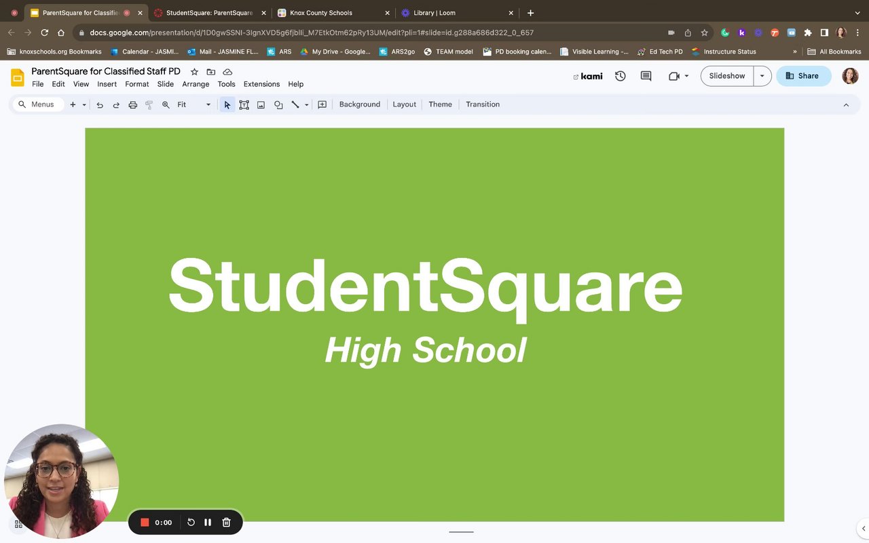869x543 pixels.
Task: Show hidden bookmarks overflow chevron
Action: coord(795,52)
